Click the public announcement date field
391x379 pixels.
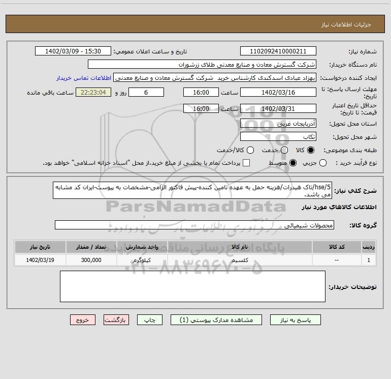tap(73, 51)
